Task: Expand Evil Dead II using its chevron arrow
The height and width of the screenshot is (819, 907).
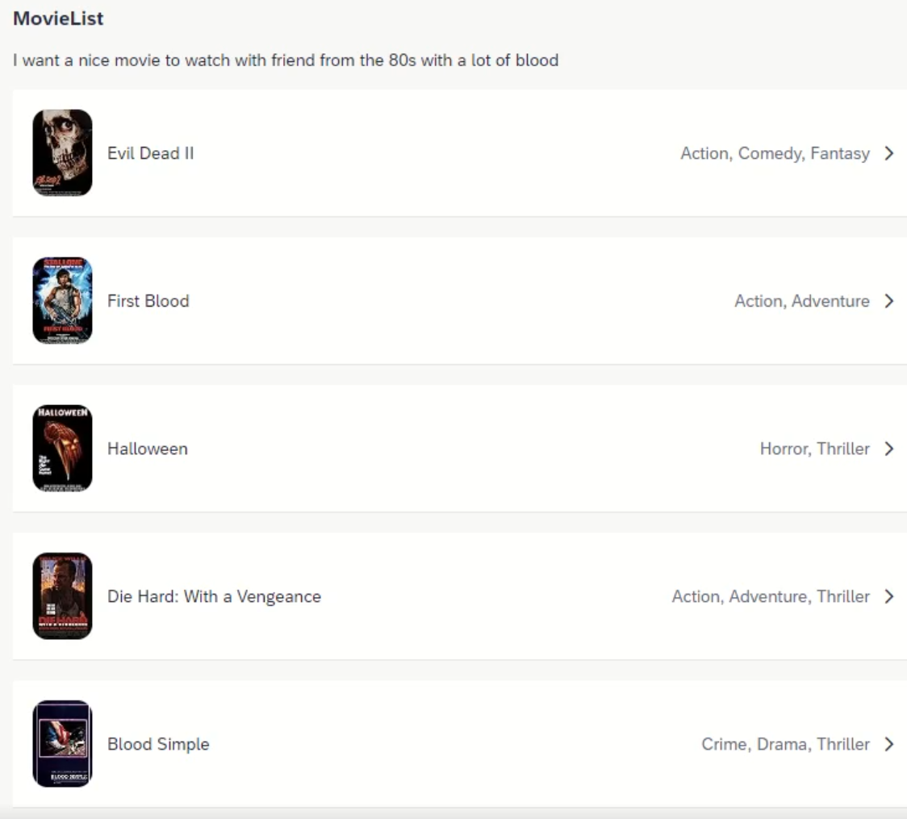Action: pyautogui.click(x=889, y=153)
